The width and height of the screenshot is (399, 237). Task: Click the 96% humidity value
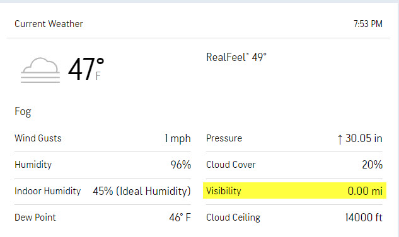pyautogui.click(x=181, y=165)
